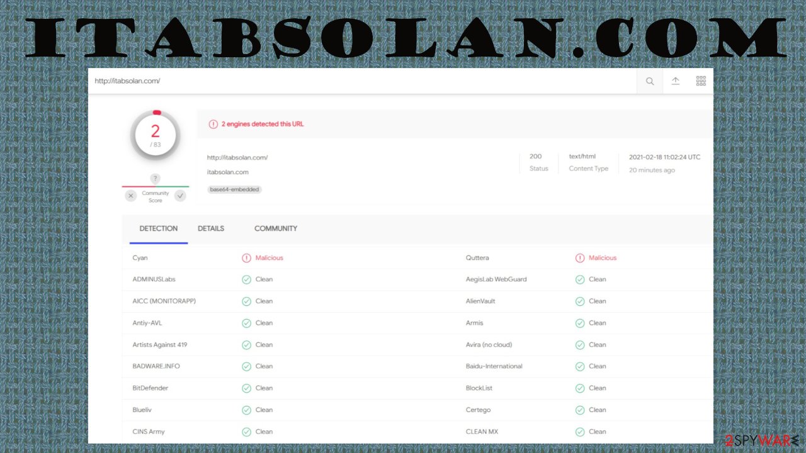The width and height of the screenshot is (806, 453).
Task: Click '20 minutes ago' text
Action: click(652, 171)
